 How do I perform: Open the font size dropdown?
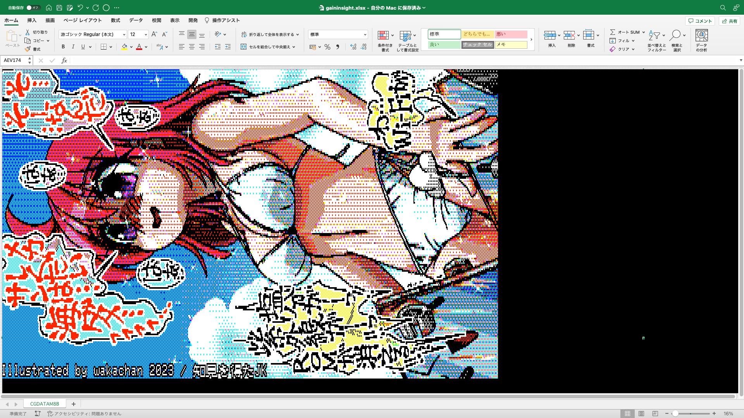(146, 34)
